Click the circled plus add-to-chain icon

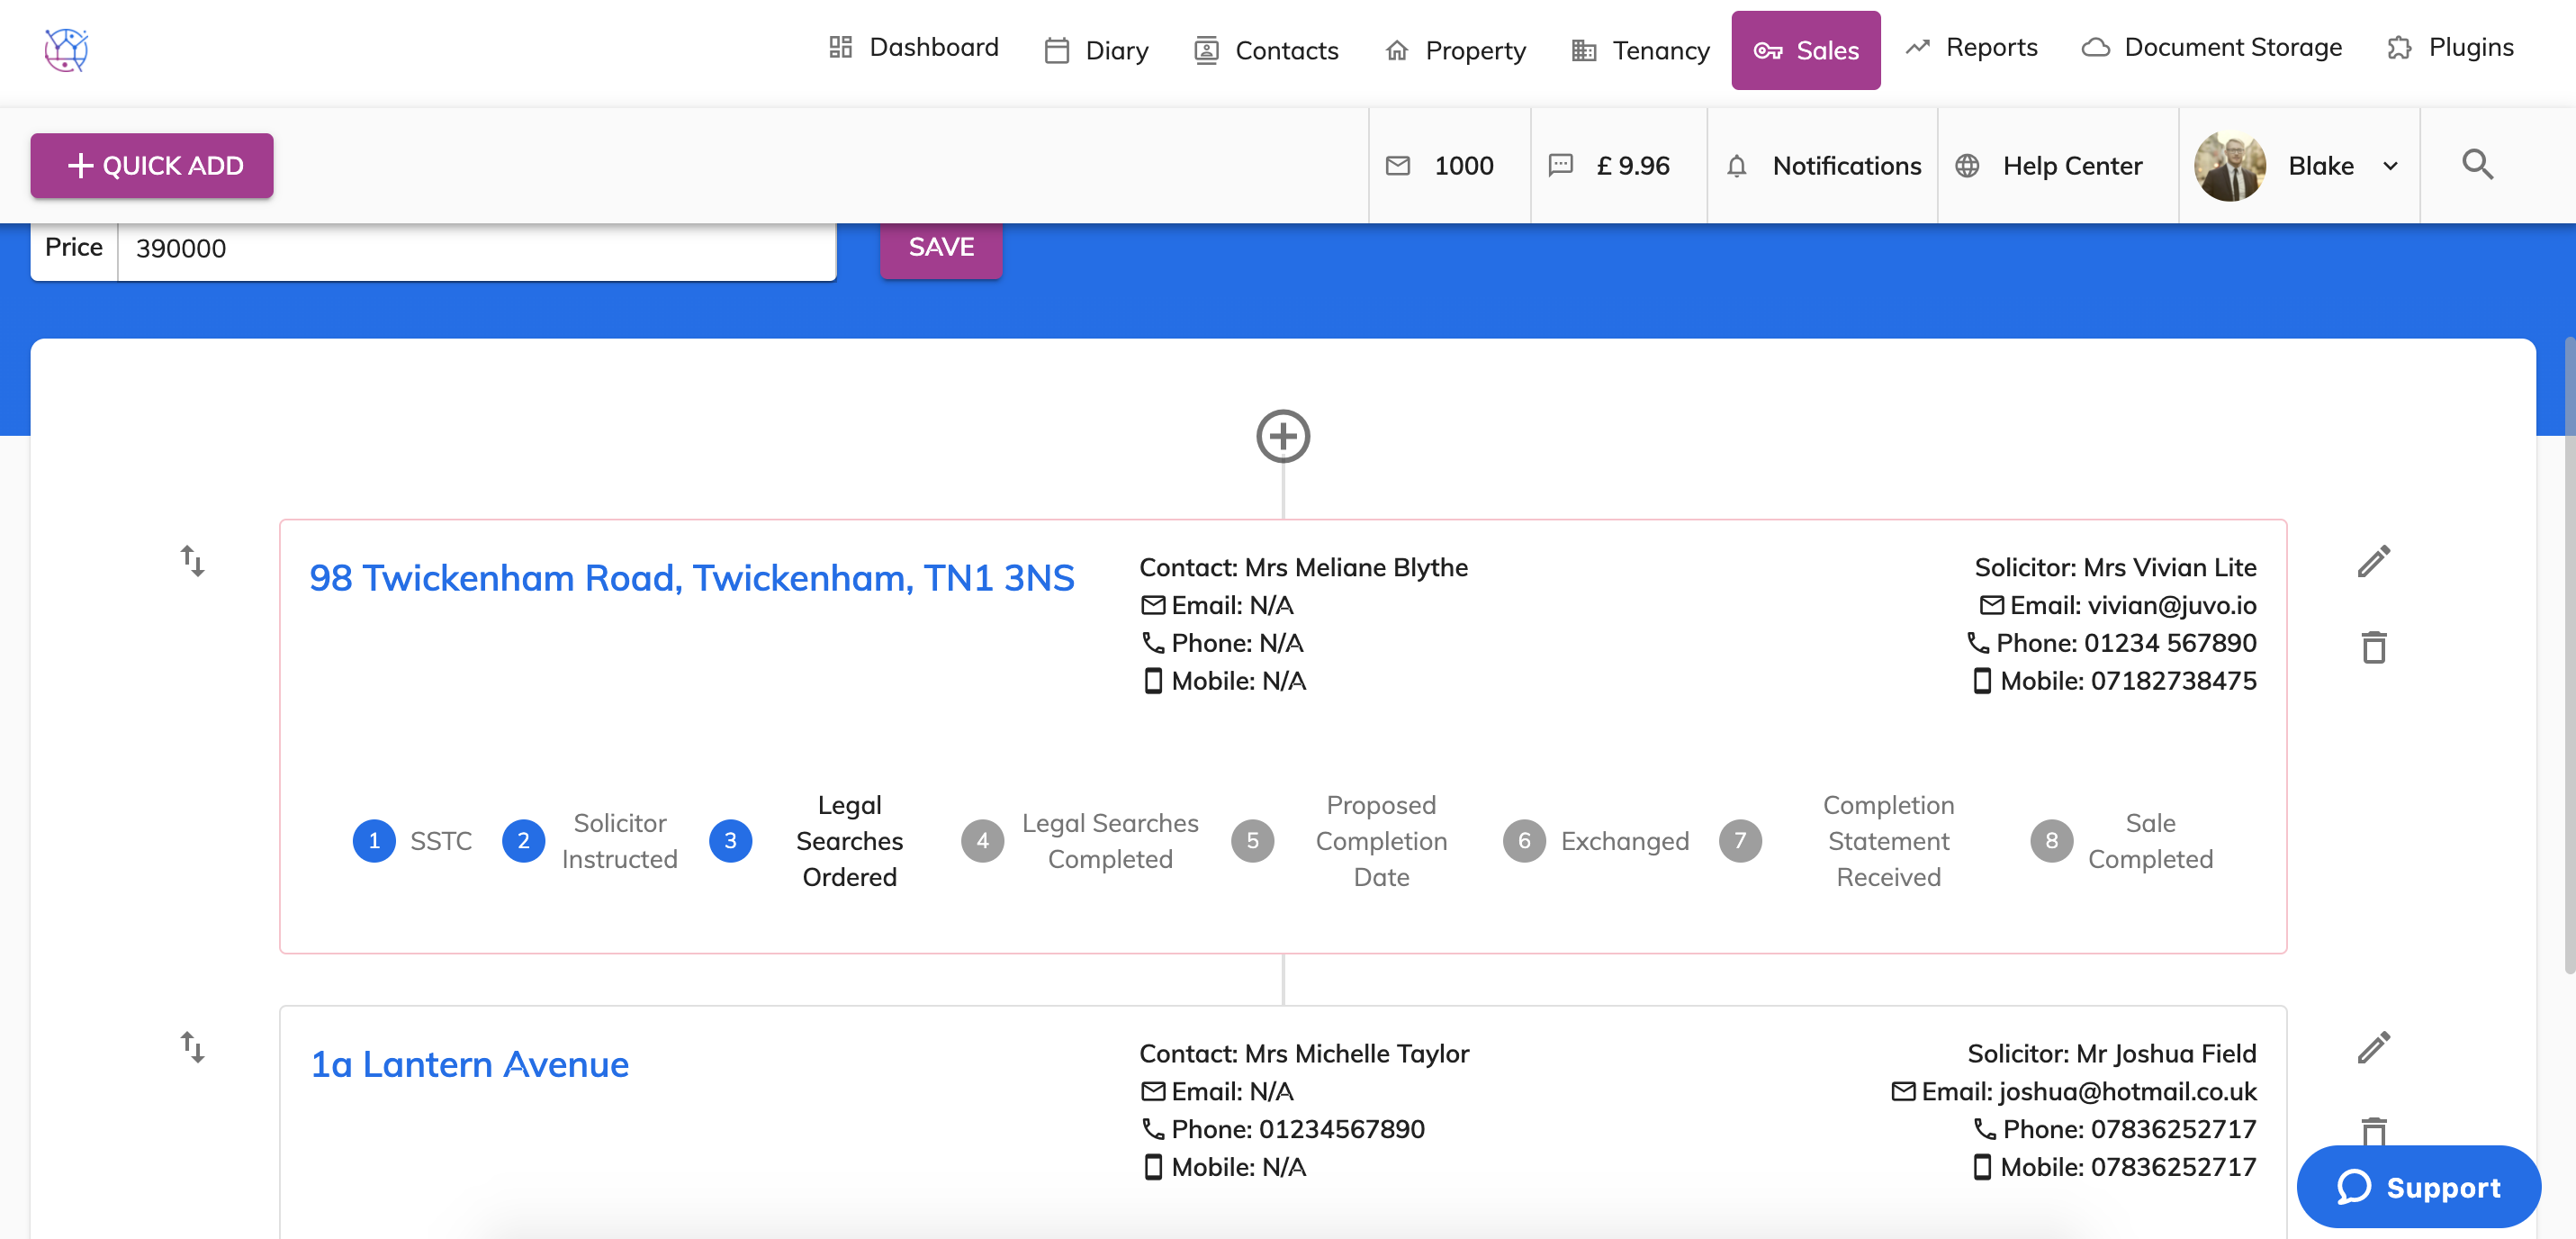point(1283,437)
